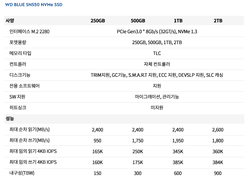Click the 메모리 타입 row label

coord(20,53)
